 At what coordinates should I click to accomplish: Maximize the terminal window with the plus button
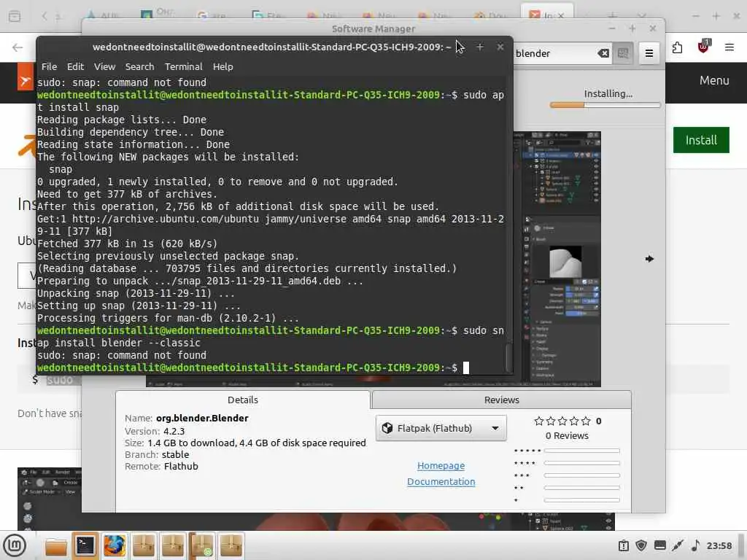pyautogui.click(x=480, y=47)
